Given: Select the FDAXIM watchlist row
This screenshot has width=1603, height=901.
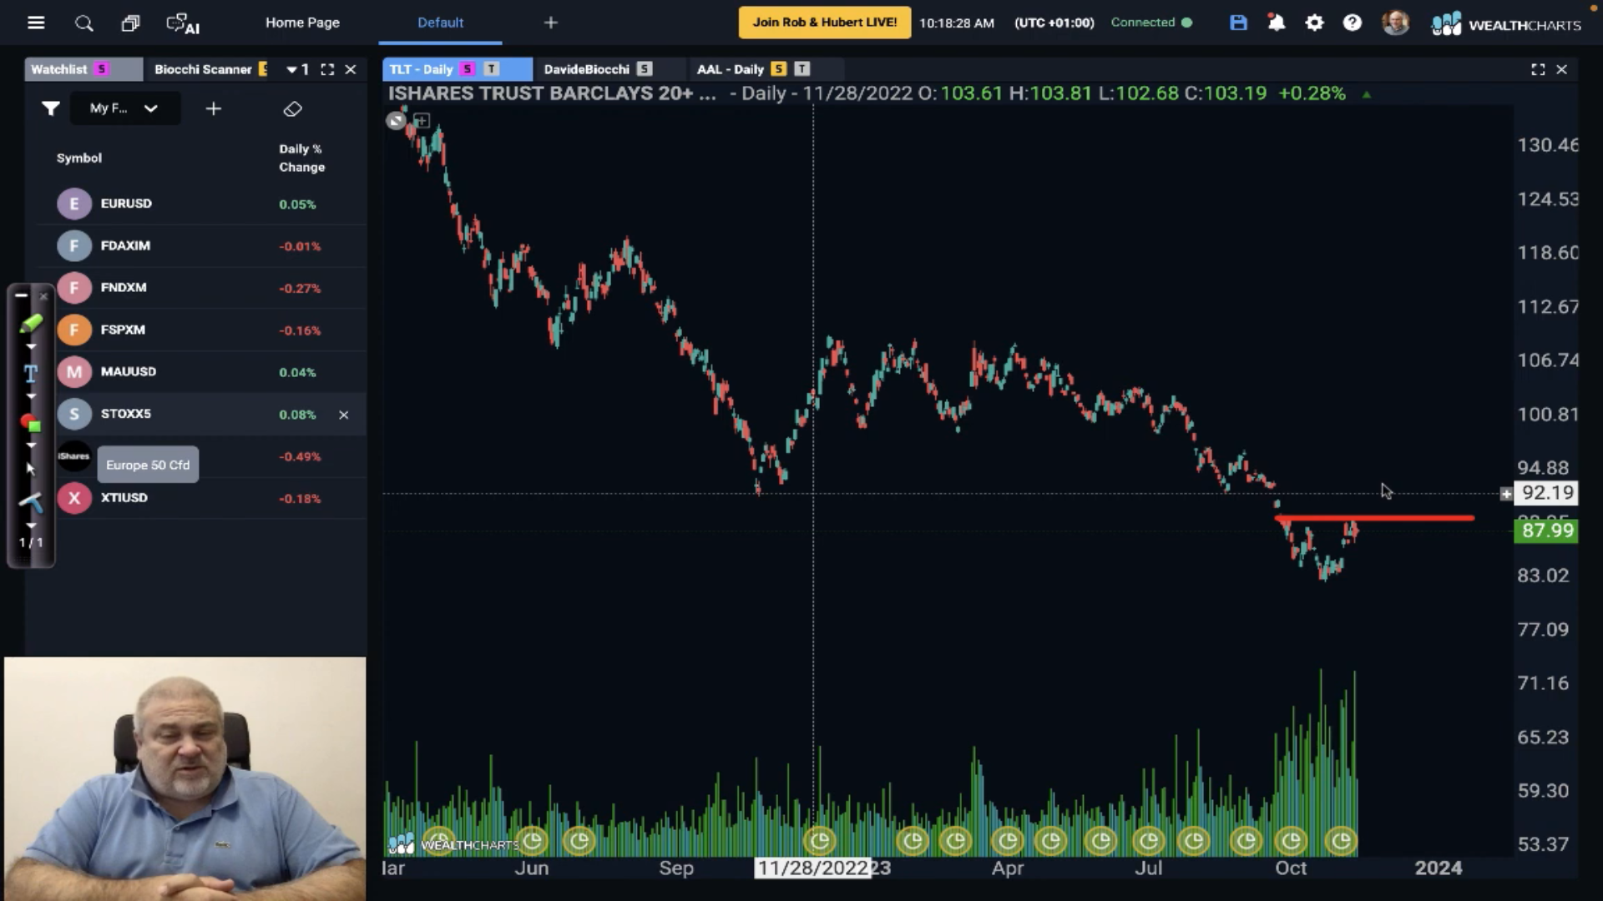Looking at the screenshot, I should 201,245.
